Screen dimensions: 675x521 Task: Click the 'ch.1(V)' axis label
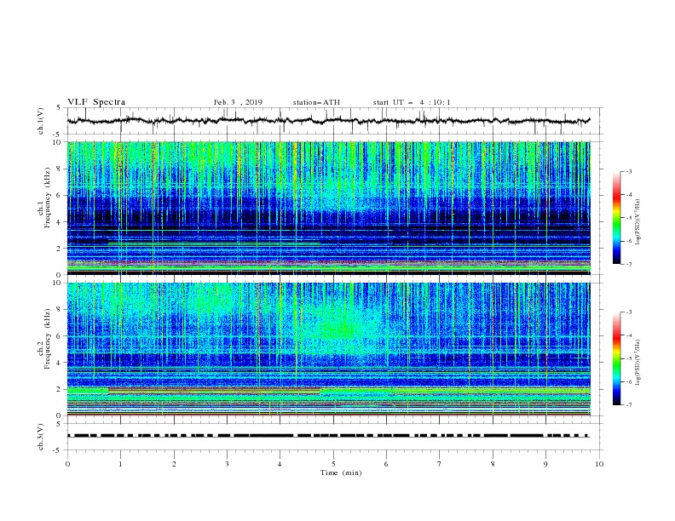[x=41, y=121]
